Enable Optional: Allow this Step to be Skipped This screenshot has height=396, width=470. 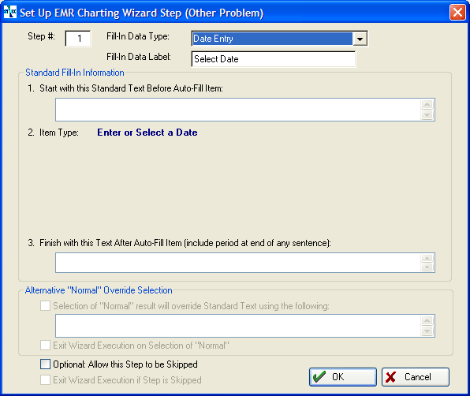point(45,364)
